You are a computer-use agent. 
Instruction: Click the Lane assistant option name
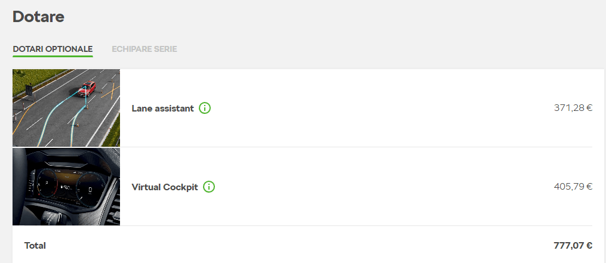pos(162,109)
